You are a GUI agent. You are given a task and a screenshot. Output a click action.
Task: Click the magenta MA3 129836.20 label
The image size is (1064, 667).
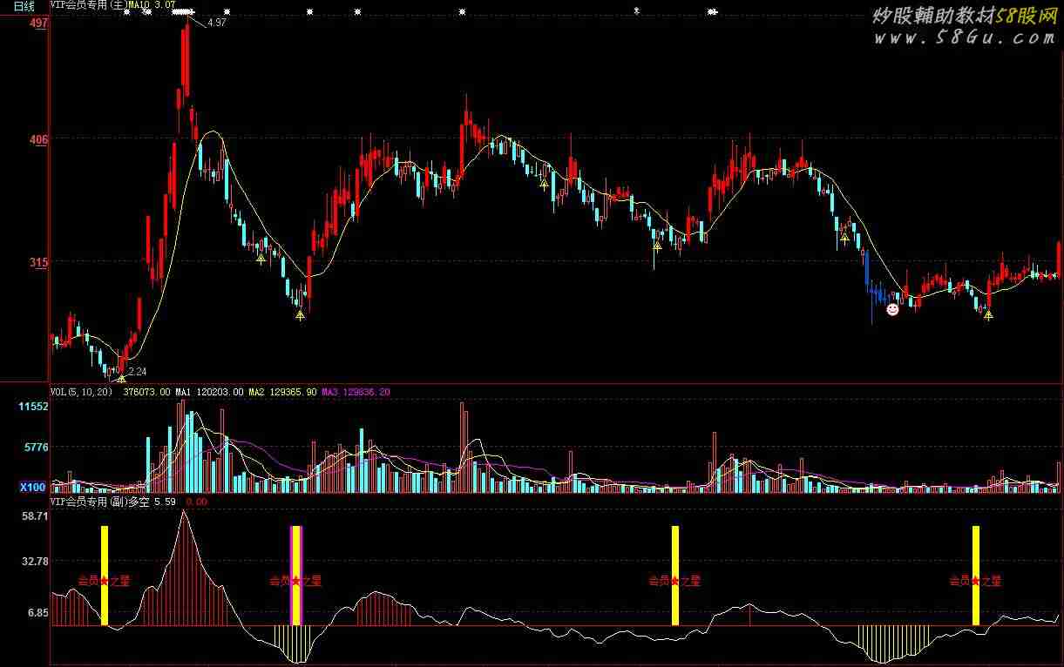coord(356,393)
